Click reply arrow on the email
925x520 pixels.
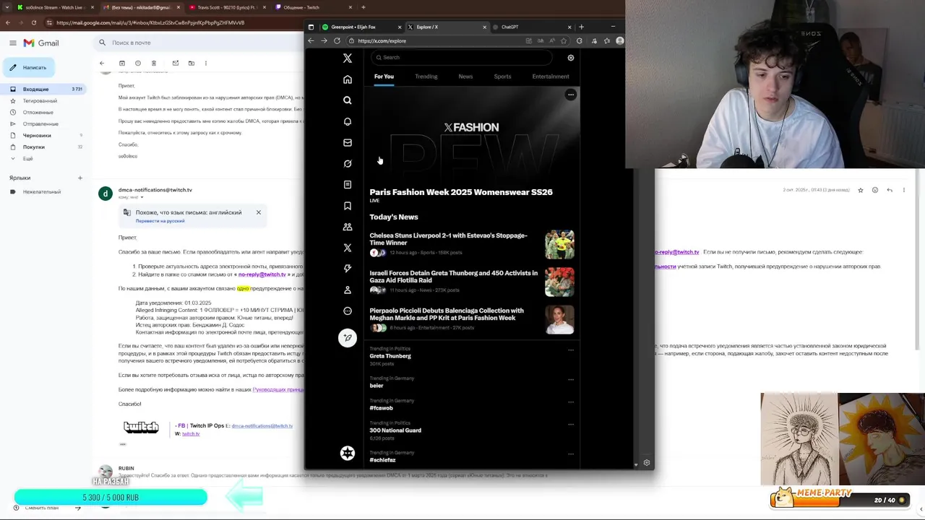click(889, 190)
